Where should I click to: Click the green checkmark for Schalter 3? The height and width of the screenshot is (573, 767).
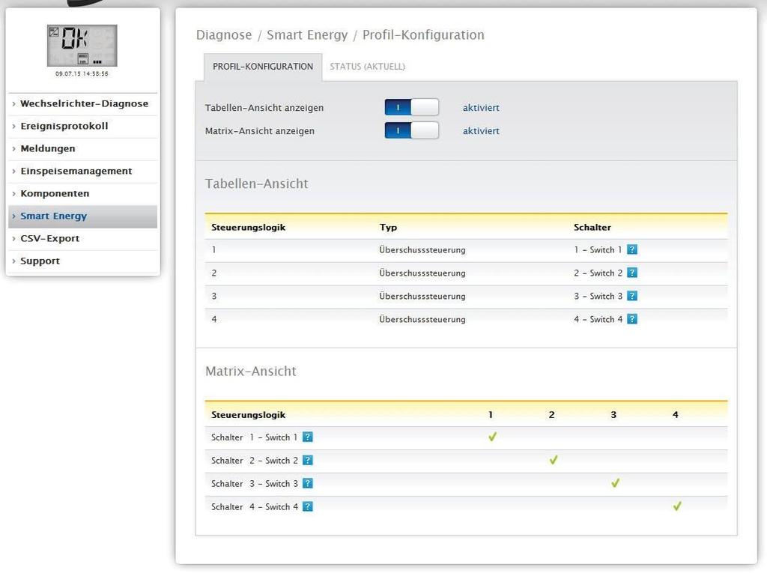coord(616,483)
